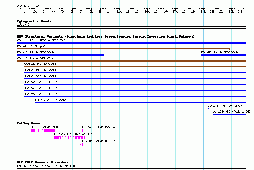Select nsv1045829 (Coe2014) variant label
Image resolution: width=254 pixels, height=170 pixels.
pos(41,76)
